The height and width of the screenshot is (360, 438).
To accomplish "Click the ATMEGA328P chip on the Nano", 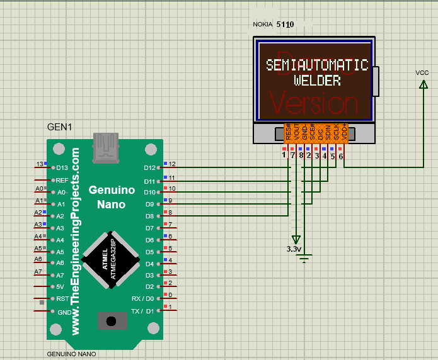I will [111, 260].
